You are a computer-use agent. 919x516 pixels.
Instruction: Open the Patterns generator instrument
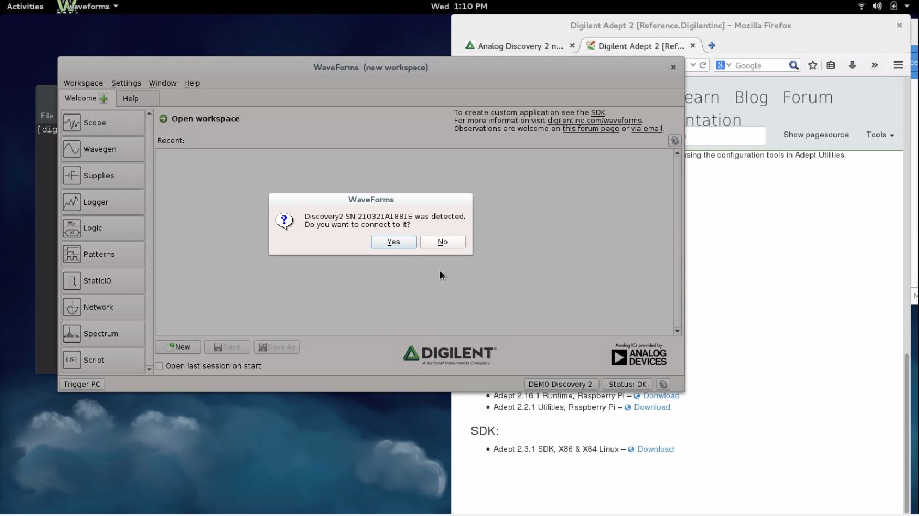pos(103,254)
